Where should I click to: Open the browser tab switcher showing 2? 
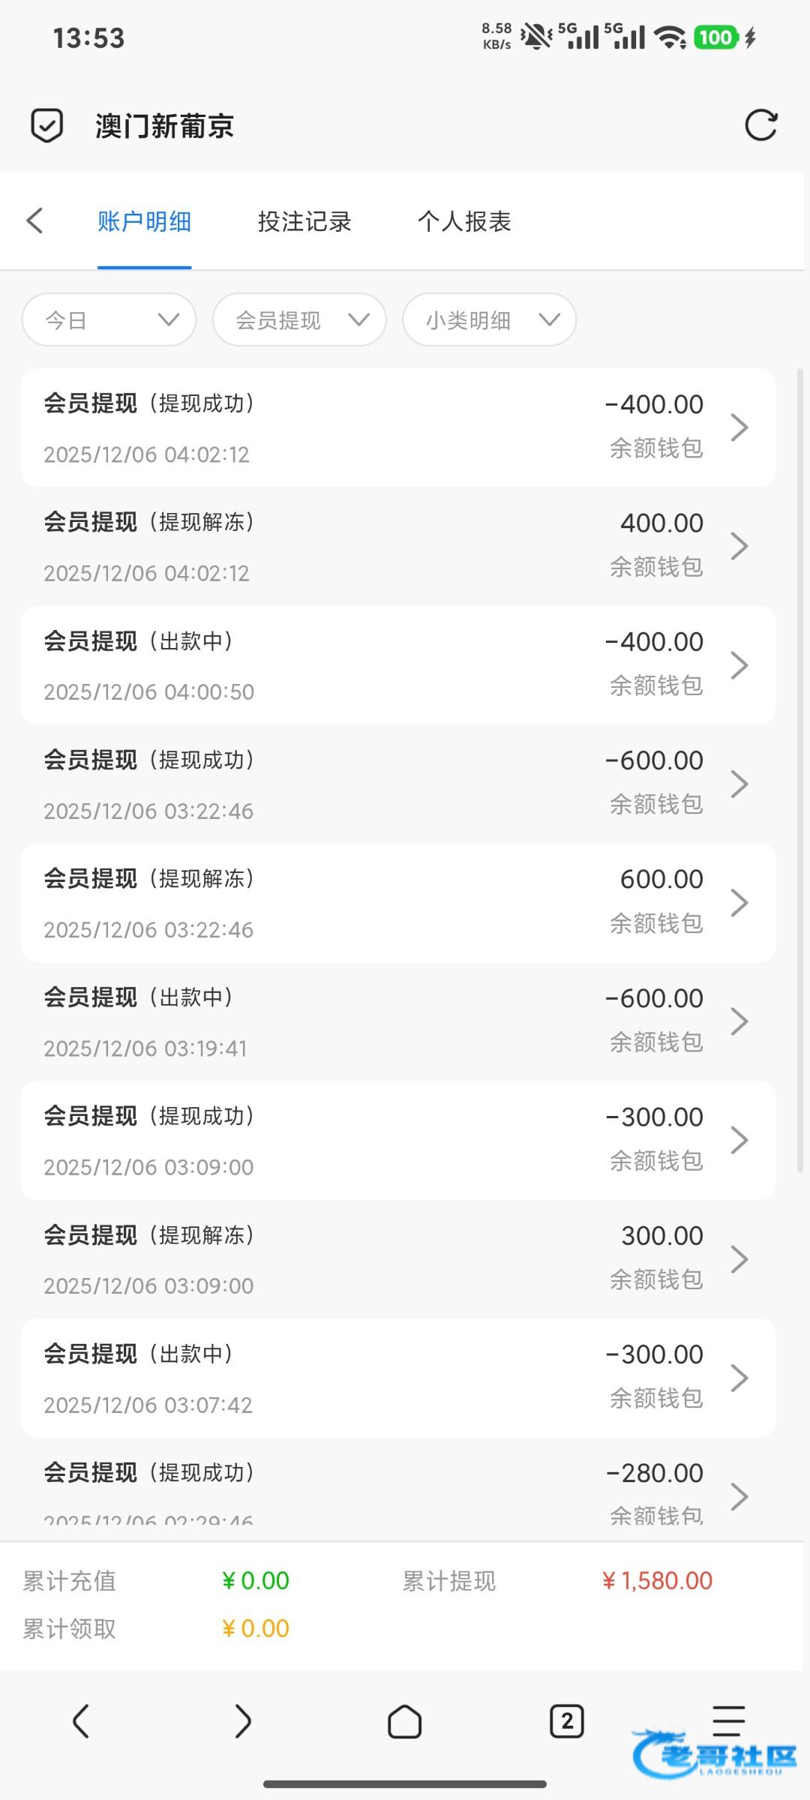566,1721
